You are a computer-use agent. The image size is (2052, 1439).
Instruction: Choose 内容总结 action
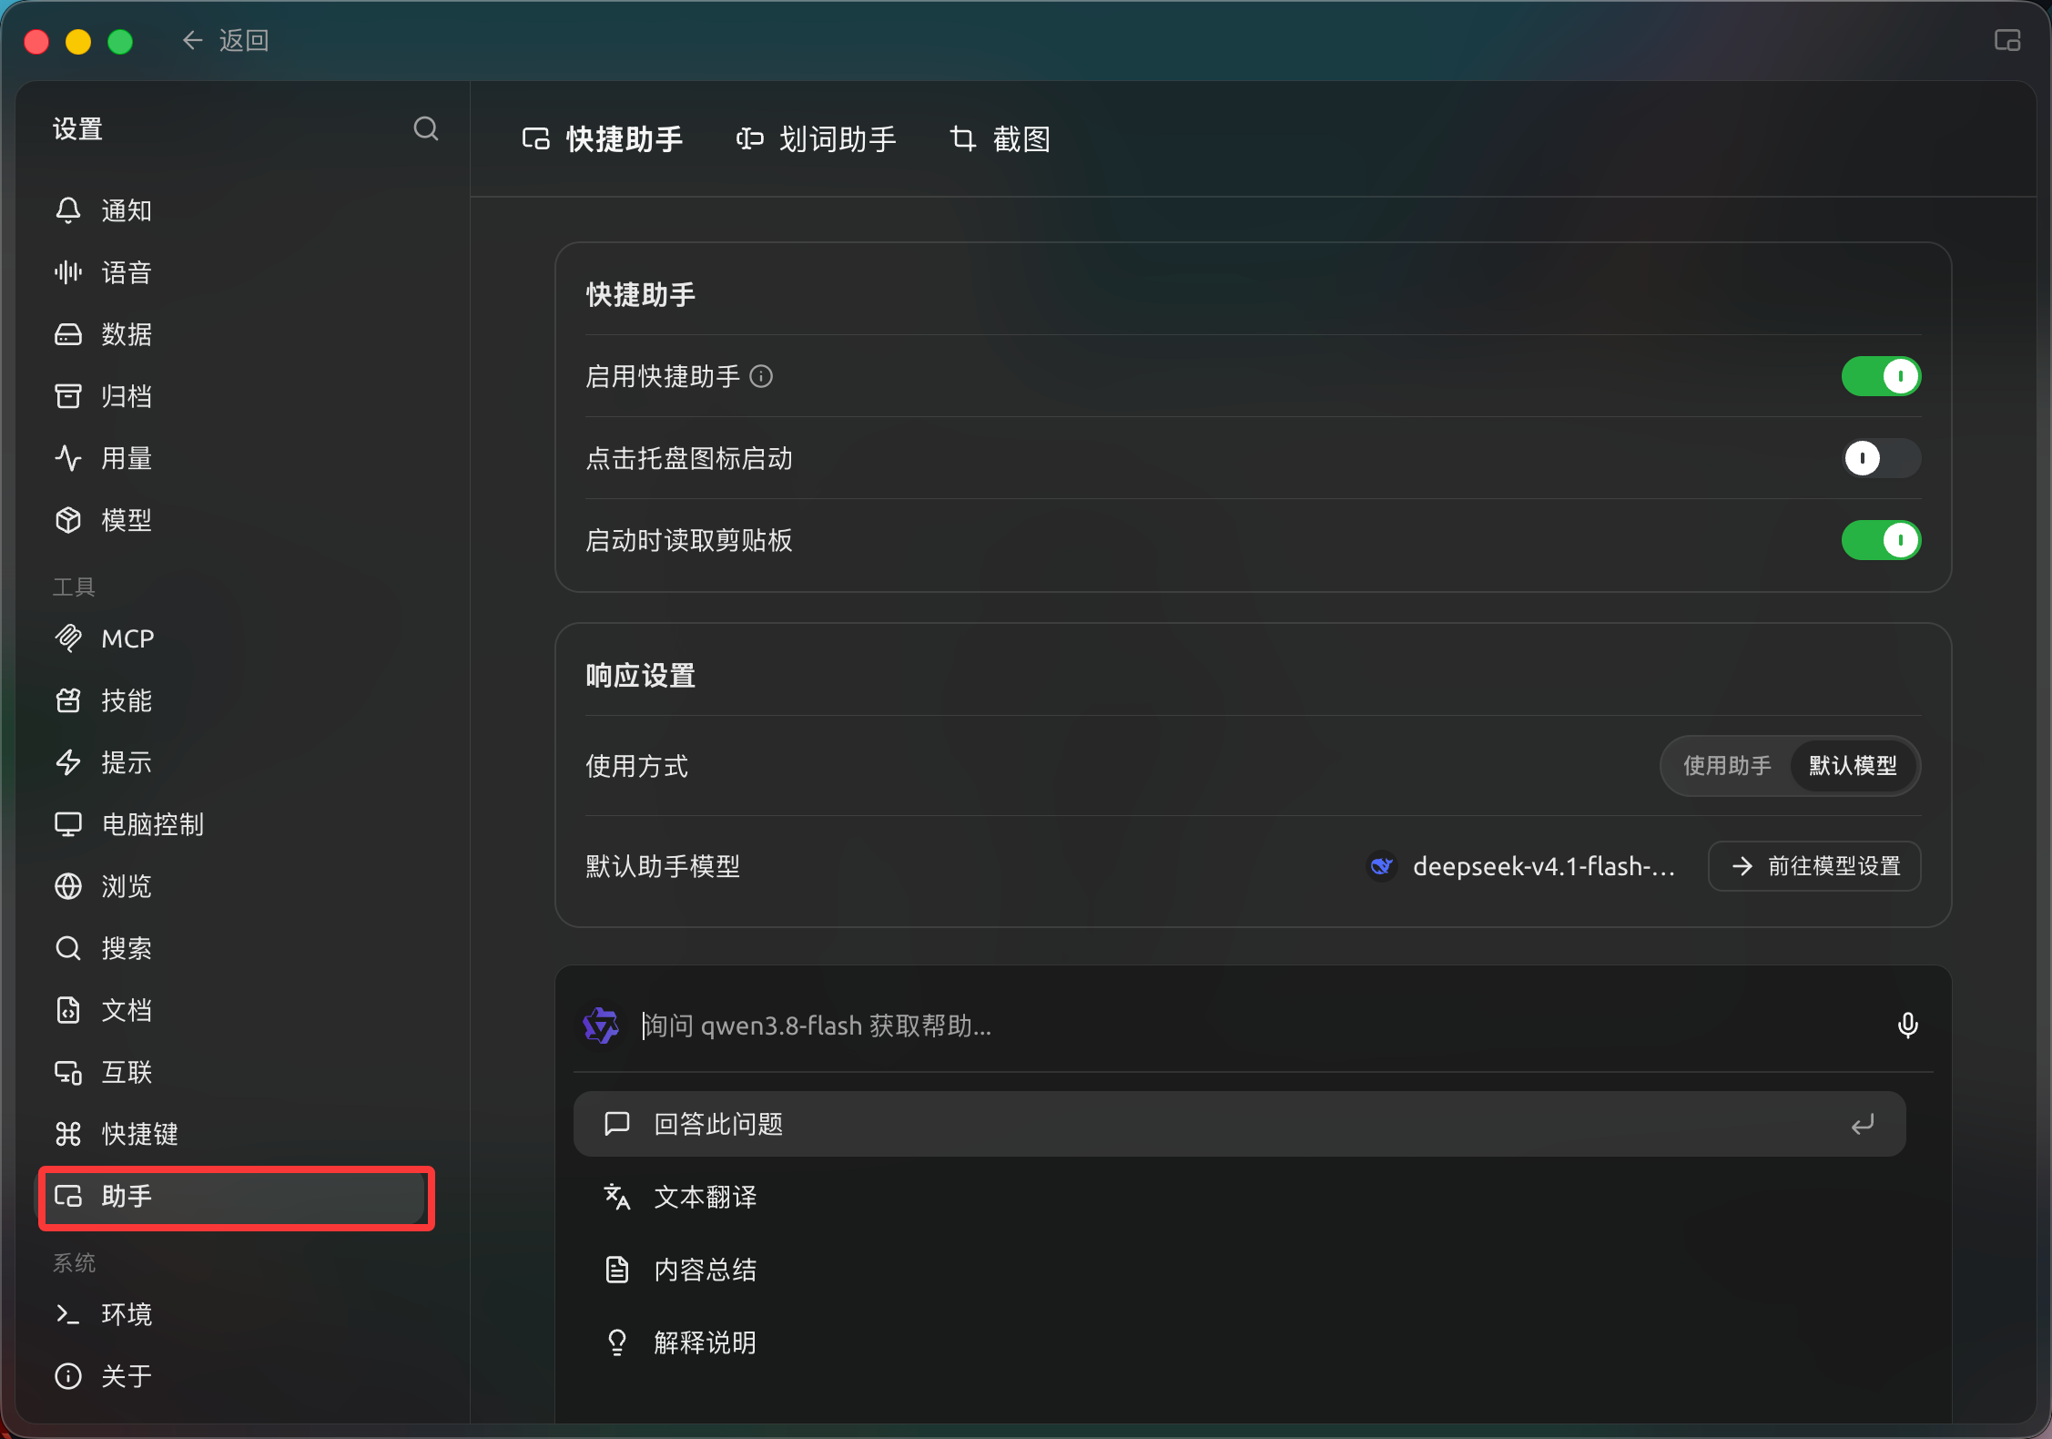coord(1239,1270)
